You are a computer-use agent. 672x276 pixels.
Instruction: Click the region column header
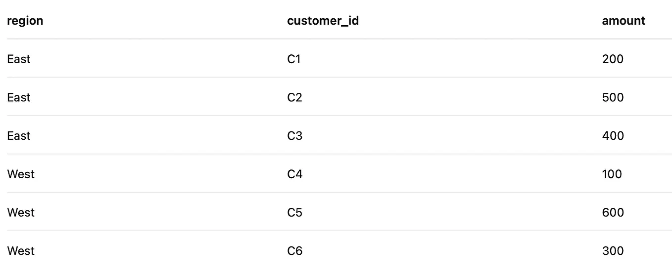click(x=25, y=21)
